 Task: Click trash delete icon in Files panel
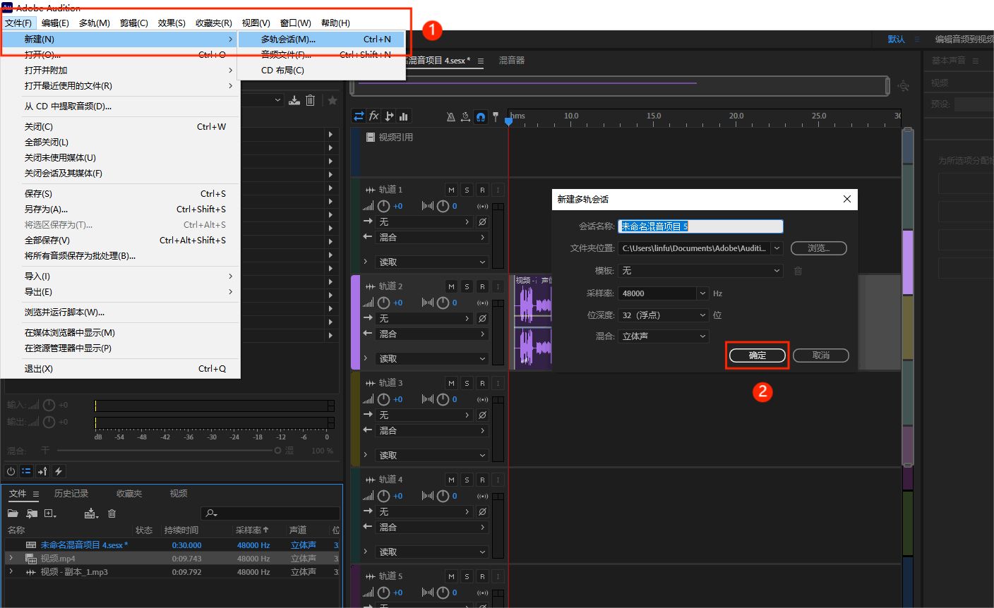click(112, 513)
